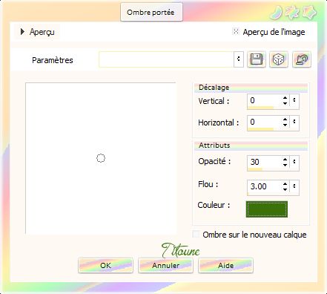Click the crosshair marker in the offset preview
327x294 pixels.
coord(101,158)
